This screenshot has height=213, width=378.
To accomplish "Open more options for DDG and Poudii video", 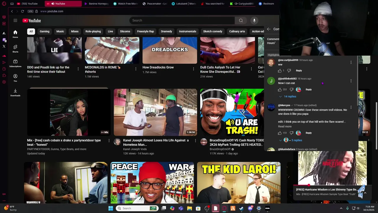I will (x=78, y=69).
